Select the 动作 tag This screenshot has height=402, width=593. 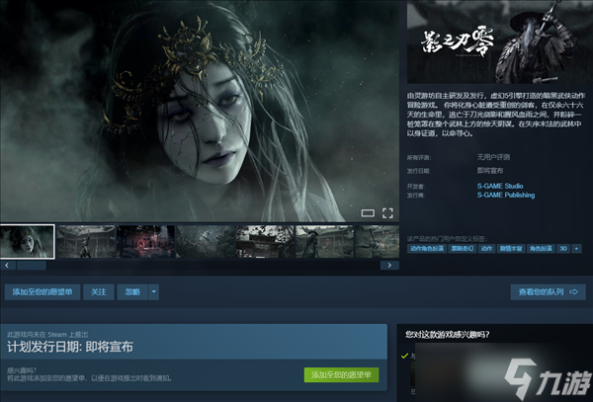tap(486, 248)
